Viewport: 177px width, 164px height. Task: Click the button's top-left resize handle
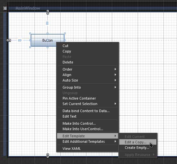point(30,34)
